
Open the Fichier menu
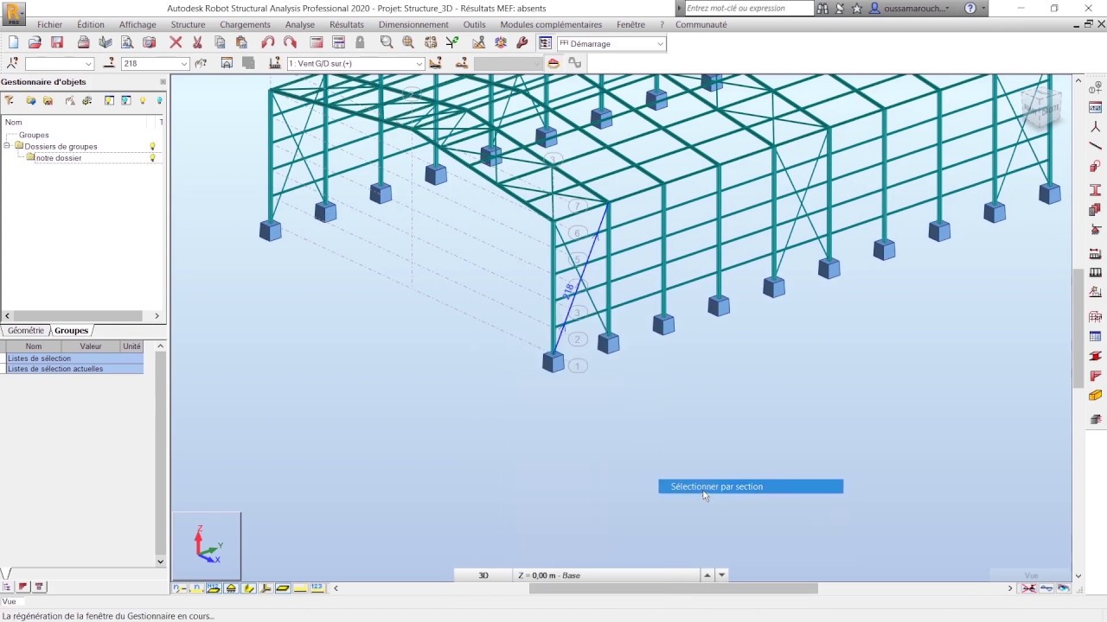50,25
